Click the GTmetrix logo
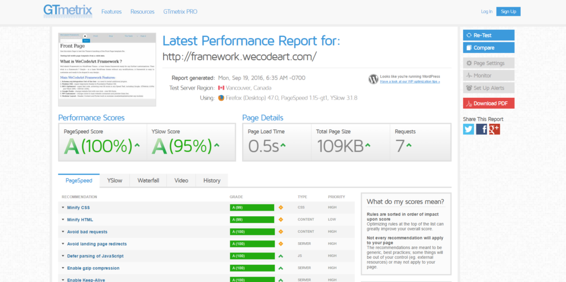This screenshot has height=282, width=566. [x=68, y=11]
